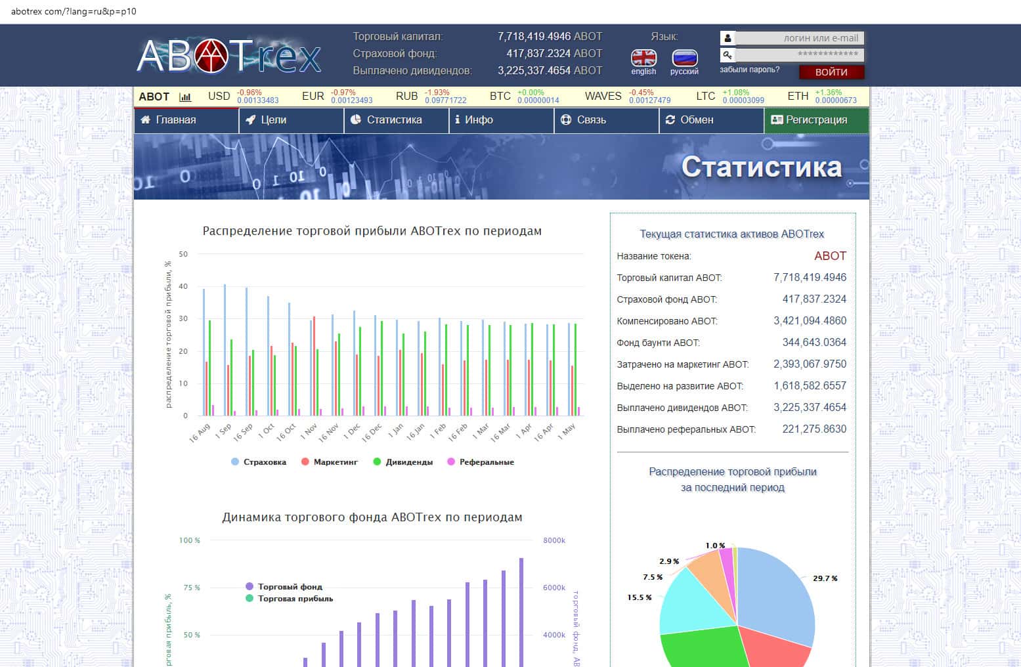Select the Russian flag language icon
Image resolution: width=1021 pixels, height=667 pixels.
click(x=684, y=58)
